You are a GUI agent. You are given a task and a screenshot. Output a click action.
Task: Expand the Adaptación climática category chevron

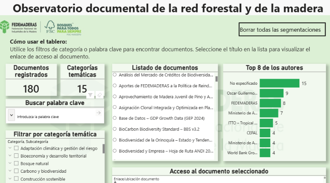pos(9,148)
